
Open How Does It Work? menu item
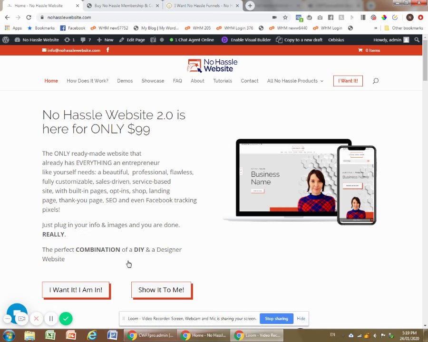pos(88,81)
